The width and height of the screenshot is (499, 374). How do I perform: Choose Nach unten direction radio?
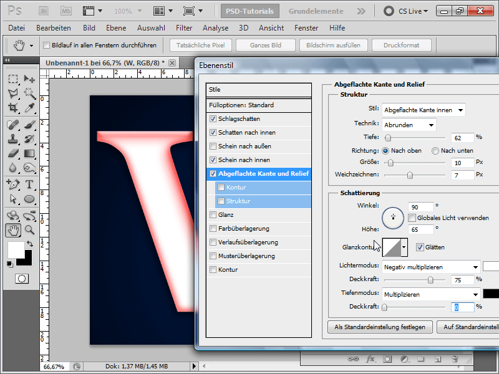tap(435, 151)
